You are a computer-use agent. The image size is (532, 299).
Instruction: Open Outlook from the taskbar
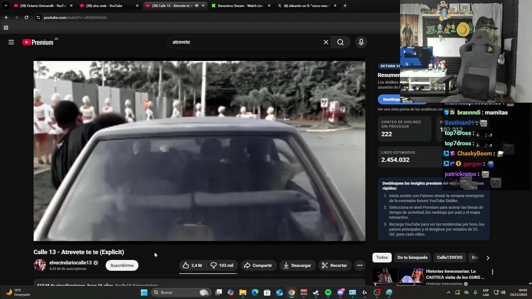pos(279,292)
